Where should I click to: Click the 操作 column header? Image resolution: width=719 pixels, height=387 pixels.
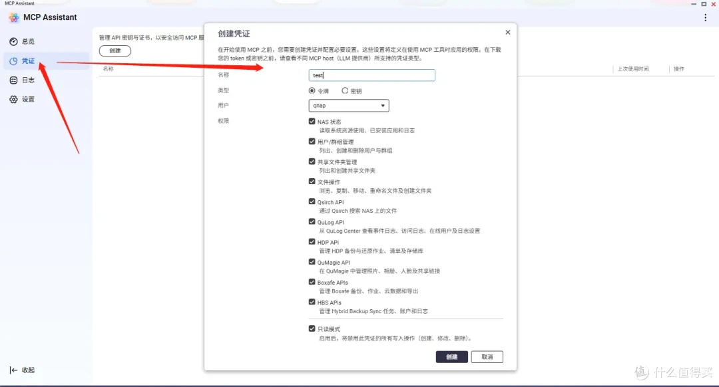tap(678, 69)
